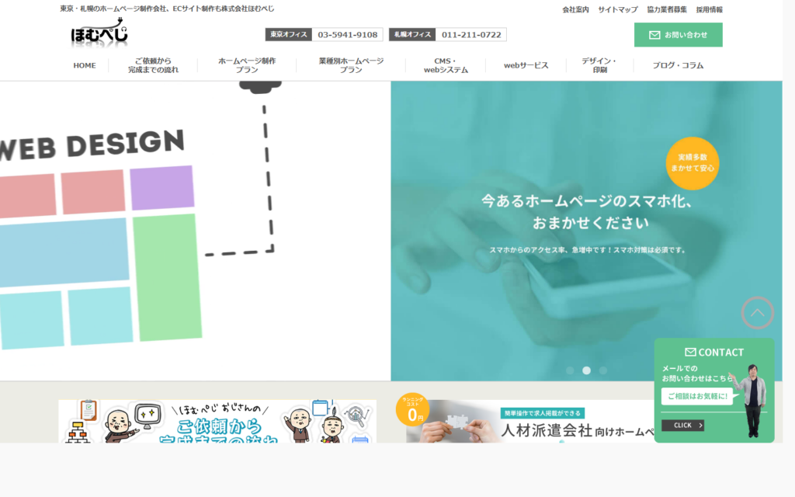Open the サイトマップ link
Image resolution: width=795 pixels, height=497 pixels.
coord(618,9)
